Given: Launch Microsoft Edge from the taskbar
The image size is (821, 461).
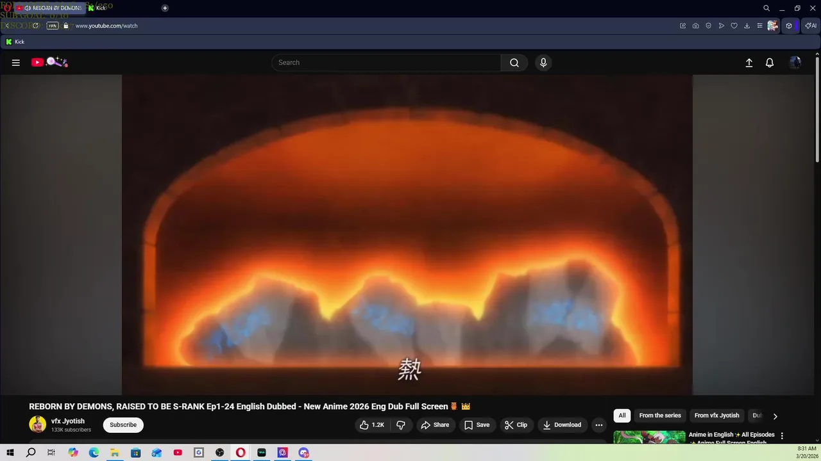Looking at the screenshot, I should tap(94, 453).
